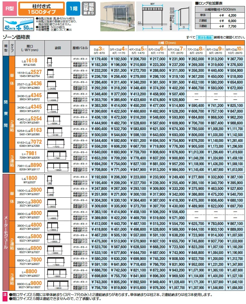This screenshot has width=246, height=304.
Task: Select price cell ¥686,700
Action: (x=99, y=270)
